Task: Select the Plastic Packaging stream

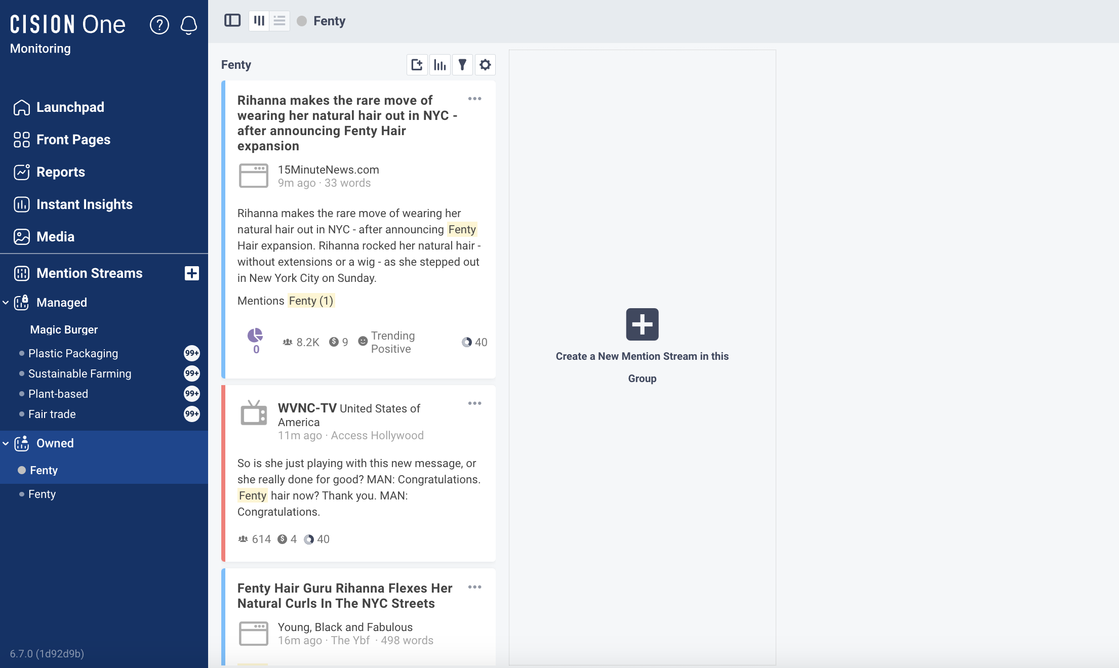Action: click(x=73, y=353)
